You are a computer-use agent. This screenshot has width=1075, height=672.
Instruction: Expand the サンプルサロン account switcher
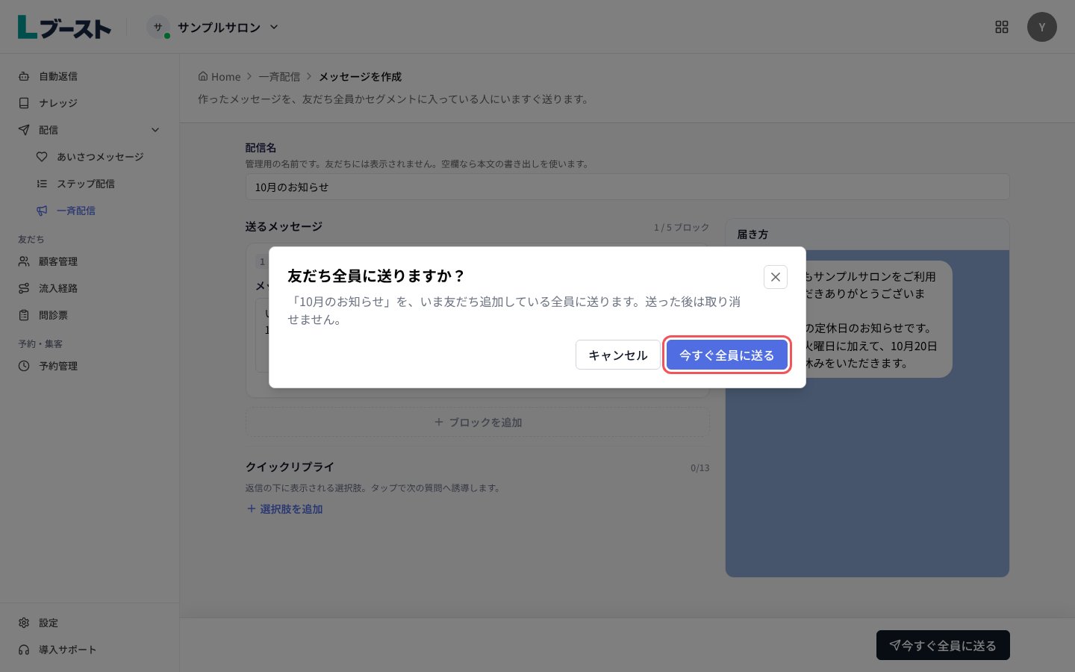click(213, 27)
